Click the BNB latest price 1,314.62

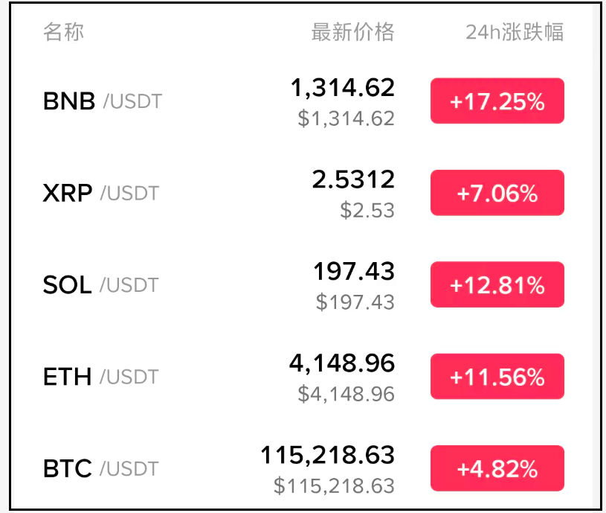click(342, 89)
